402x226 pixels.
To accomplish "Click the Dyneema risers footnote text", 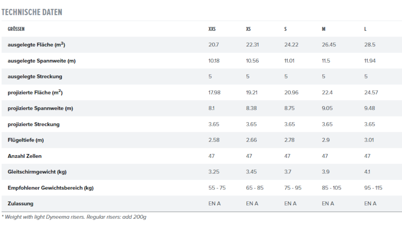I will point(74,217).
